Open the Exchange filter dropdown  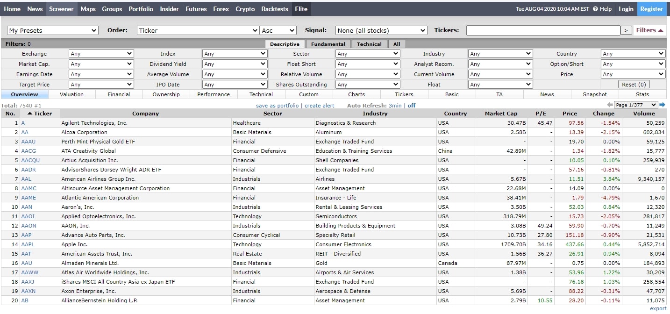coord(101,54)
